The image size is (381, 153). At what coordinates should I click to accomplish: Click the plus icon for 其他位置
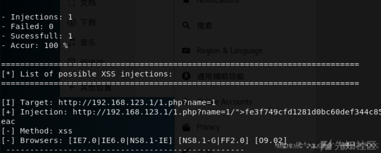[x=71, y=87]
